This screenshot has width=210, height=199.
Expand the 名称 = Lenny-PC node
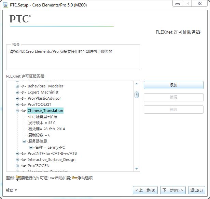pos(31,148)
